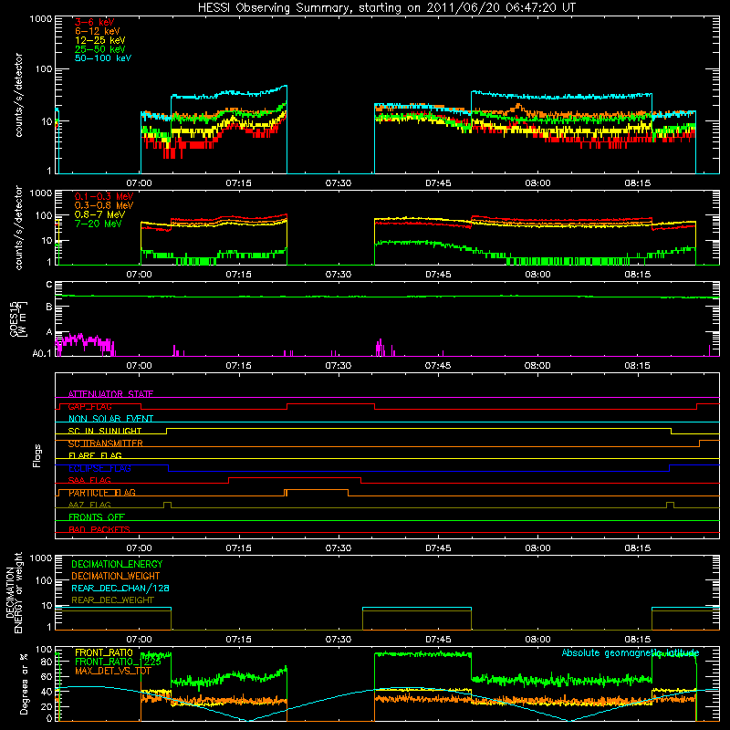The image size is (730, 730).
Task: Click the MAX_DET_VS_TOT legend entry
Action: pyautogui.click(x=112, y=671)
